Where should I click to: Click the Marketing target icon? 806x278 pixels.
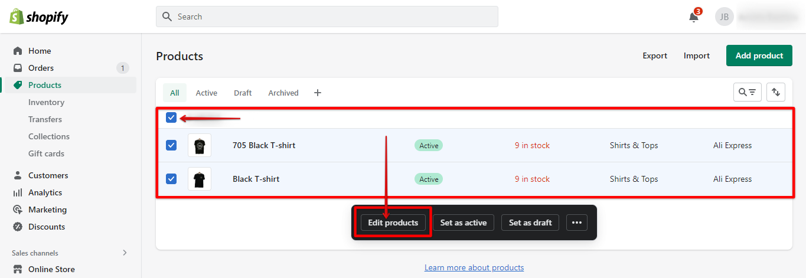(18, 210)
